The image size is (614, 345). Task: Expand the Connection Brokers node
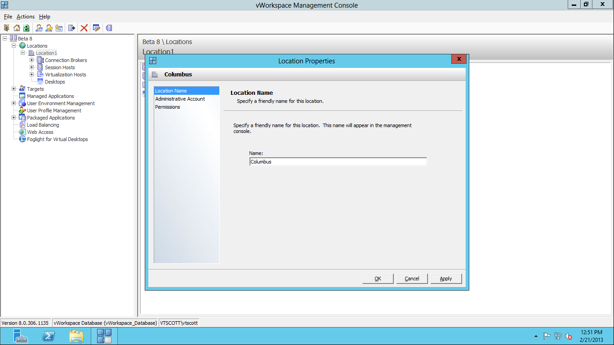31,60
